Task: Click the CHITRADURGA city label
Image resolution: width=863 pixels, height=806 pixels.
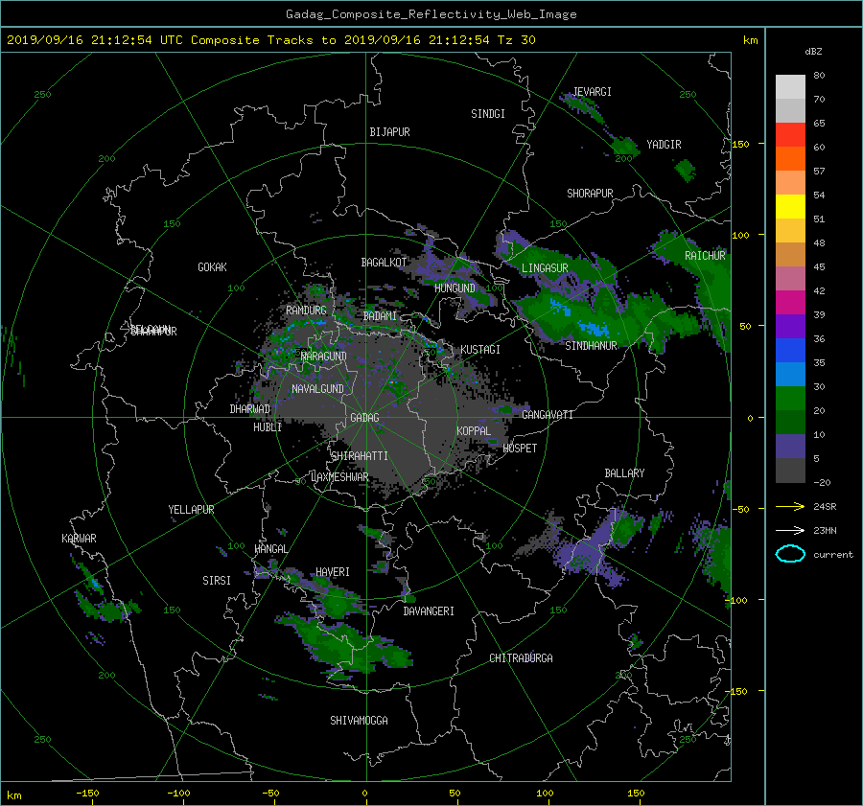Action: [522, 658]
